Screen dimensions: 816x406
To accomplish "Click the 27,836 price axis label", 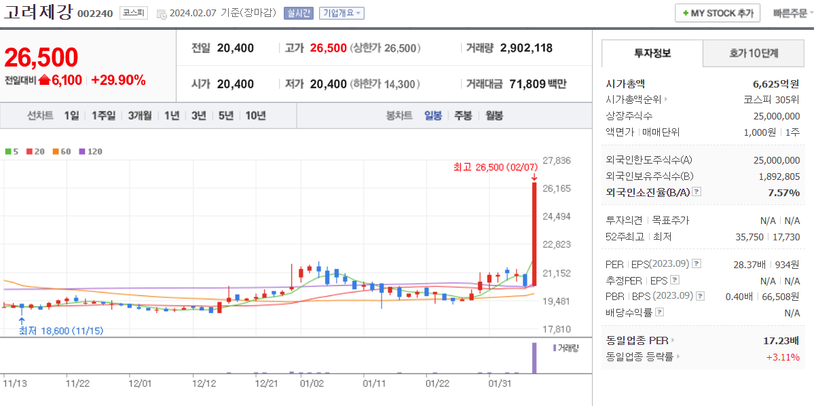I will (x=557, y=160).
